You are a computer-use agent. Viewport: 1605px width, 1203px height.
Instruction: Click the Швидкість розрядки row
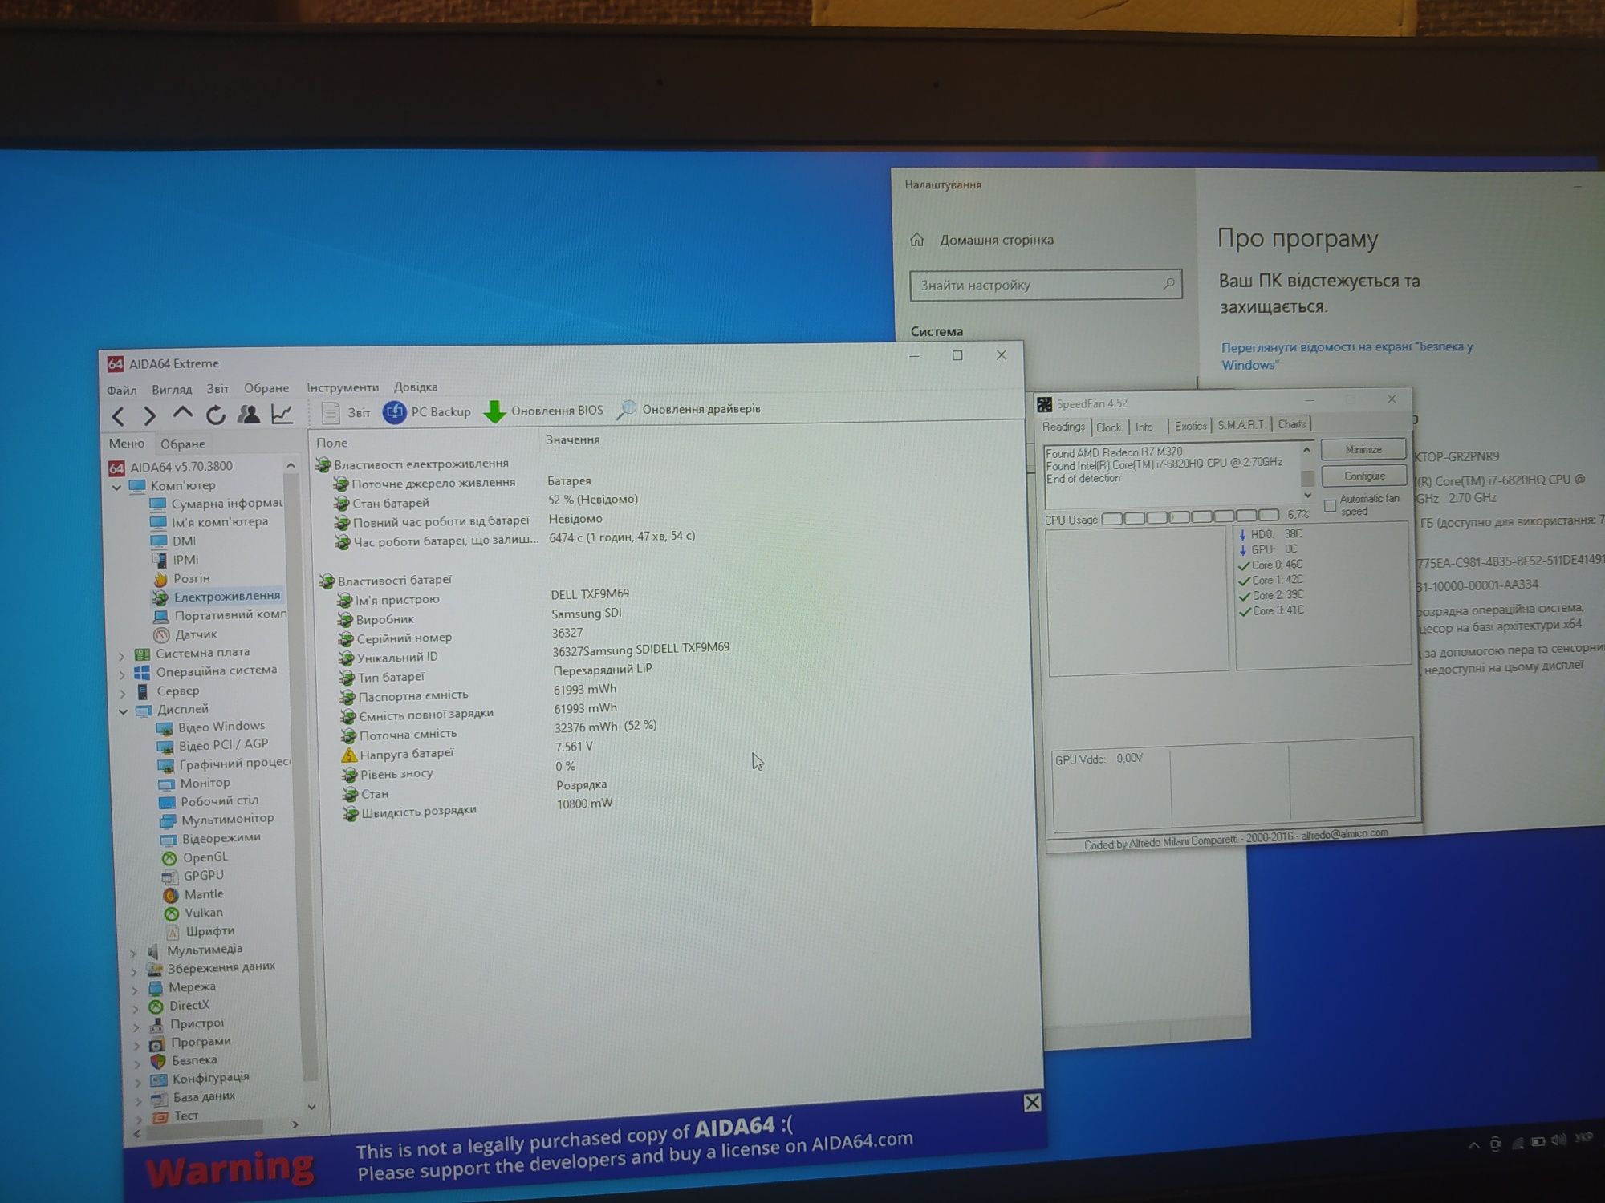pos(477,808)
